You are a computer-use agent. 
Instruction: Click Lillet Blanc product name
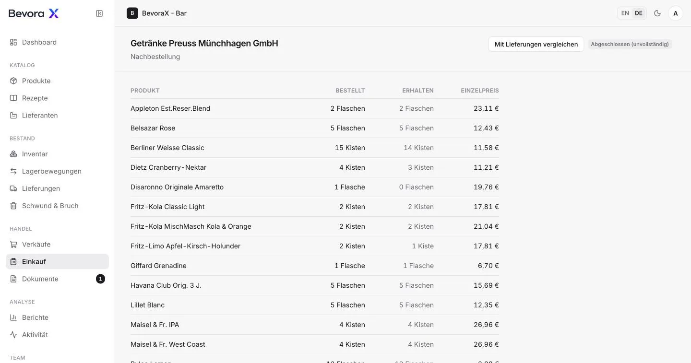pos(147,305)
